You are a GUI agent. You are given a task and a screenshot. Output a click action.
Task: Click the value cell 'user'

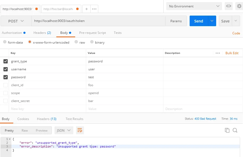click(125, 69)
